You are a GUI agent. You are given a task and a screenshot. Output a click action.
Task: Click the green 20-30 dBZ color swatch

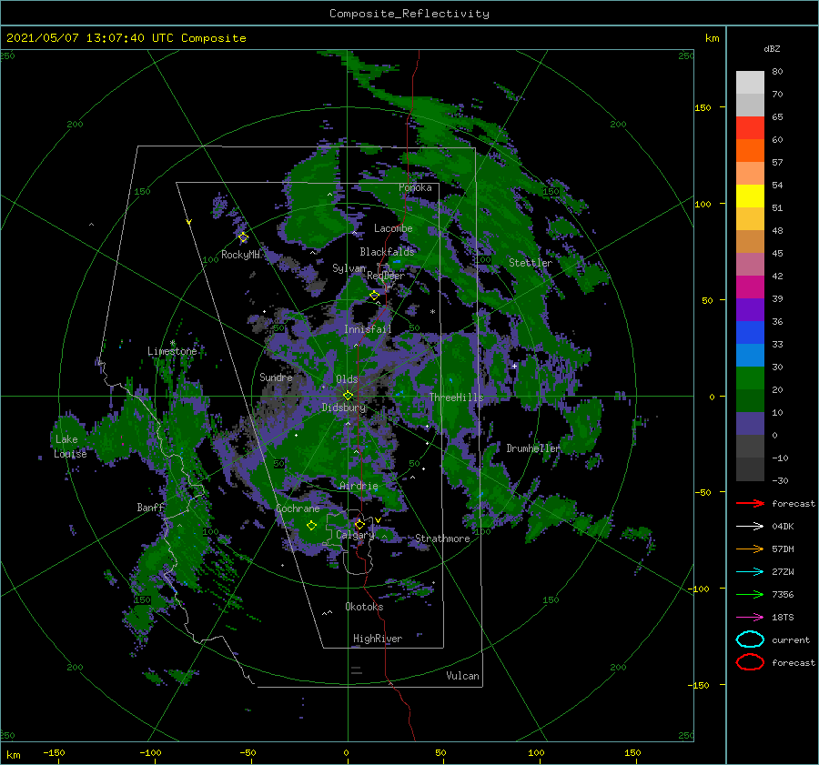(x=750, y=378)
